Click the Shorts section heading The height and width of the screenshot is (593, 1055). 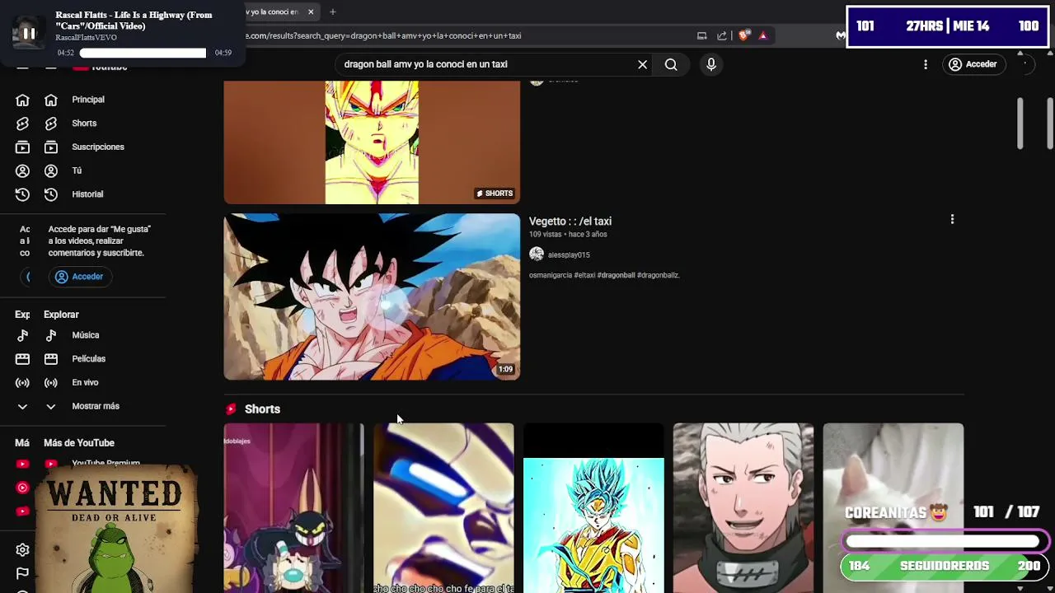[x=262, y=409]
